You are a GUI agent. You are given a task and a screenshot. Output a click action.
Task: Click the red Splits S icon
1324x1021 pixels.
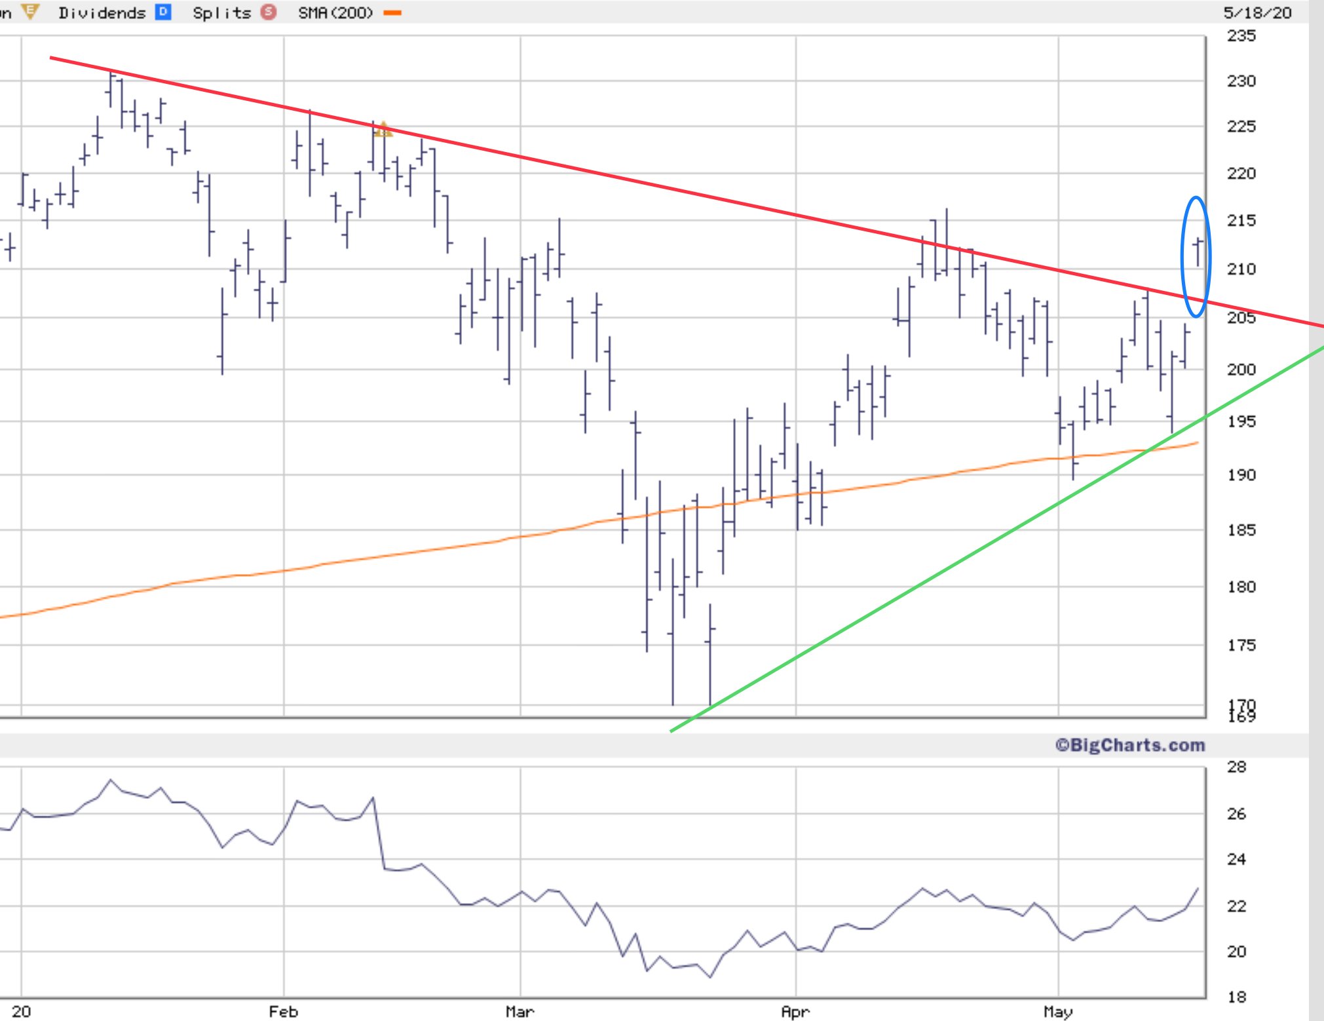click(x=269, y=12)
